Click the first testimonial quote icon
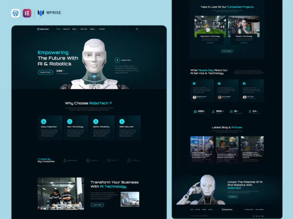293x219 pixels. pyautogui.click(x=194, y=83)
